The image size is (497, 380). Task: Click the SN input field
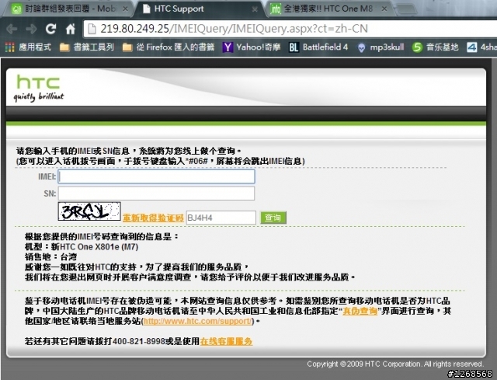pyautogui.click(x=156, y=193)
